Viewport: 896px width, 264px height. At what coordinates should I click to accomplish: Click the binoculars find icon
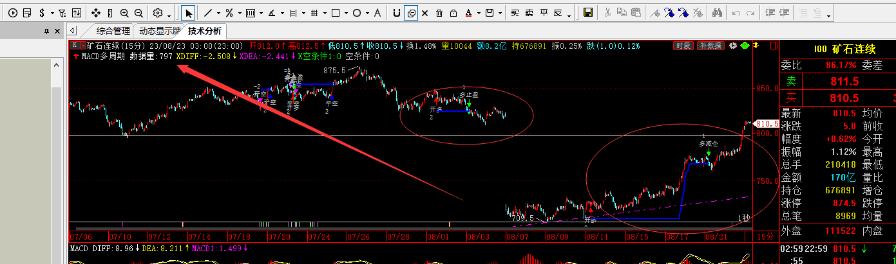(717, 13)
